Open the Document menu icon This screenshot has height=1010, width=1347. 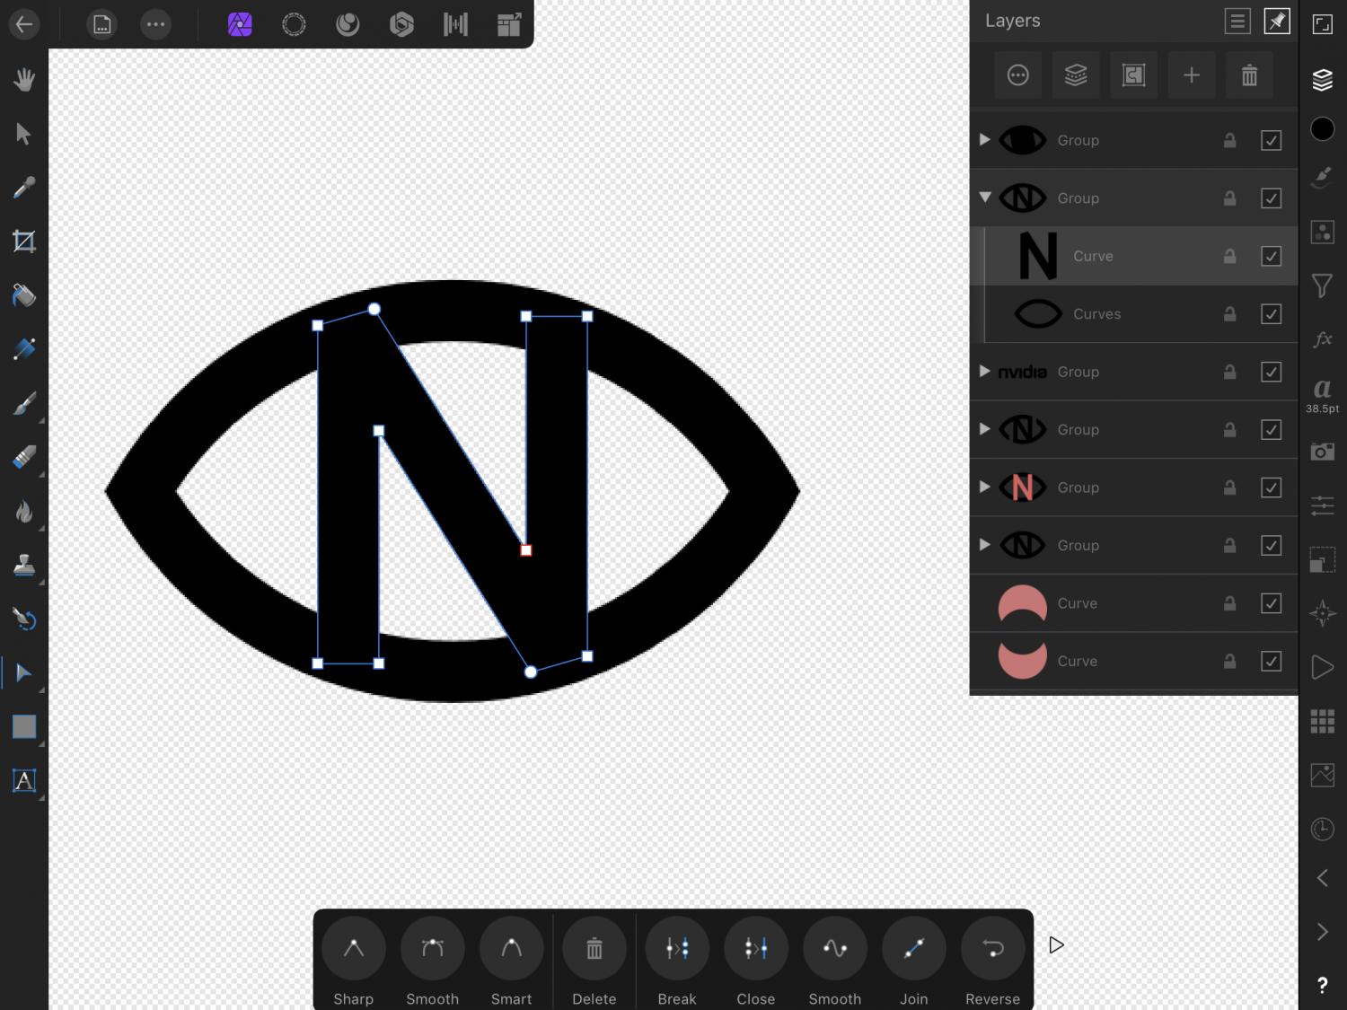click(x=102, y=24)
